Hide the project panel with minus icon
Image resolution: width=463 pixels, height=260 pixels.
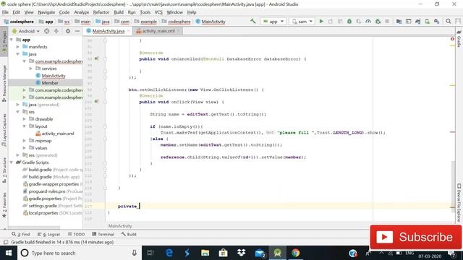(77, 31)
